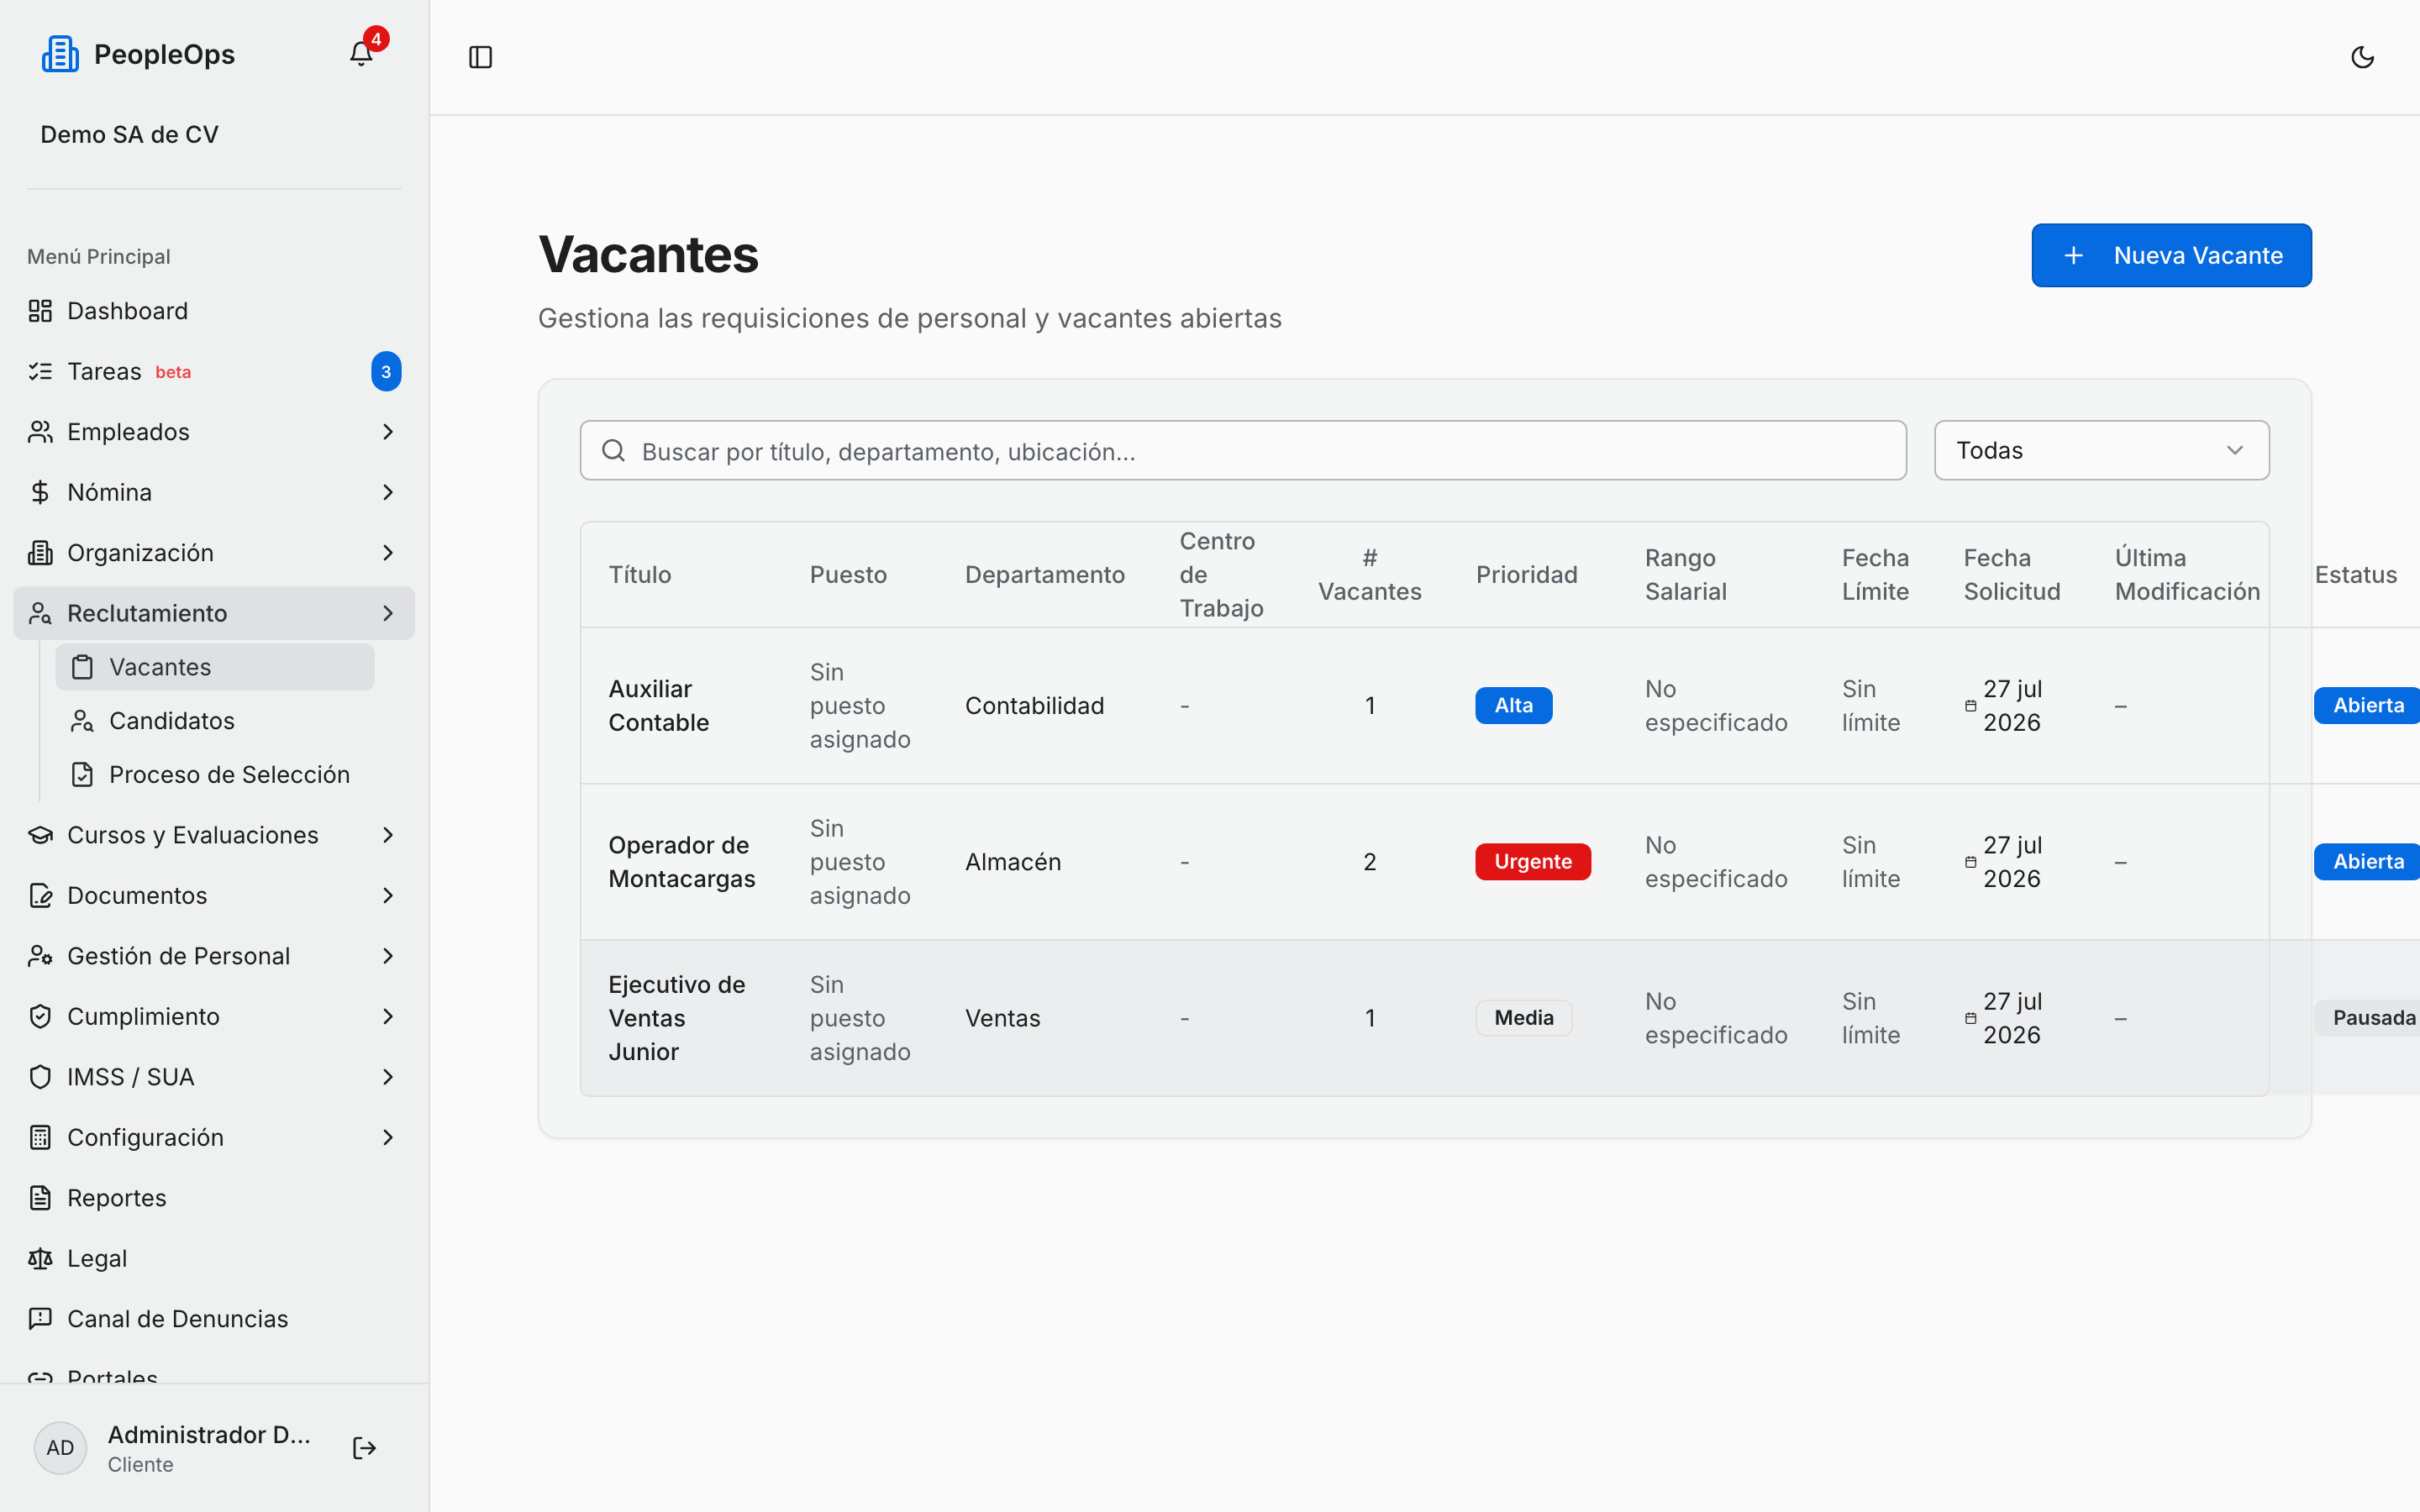2420x1512 pixels.
Task: Expand the IMSS / SUA chevron
Action: click(x=388, y=1077)
